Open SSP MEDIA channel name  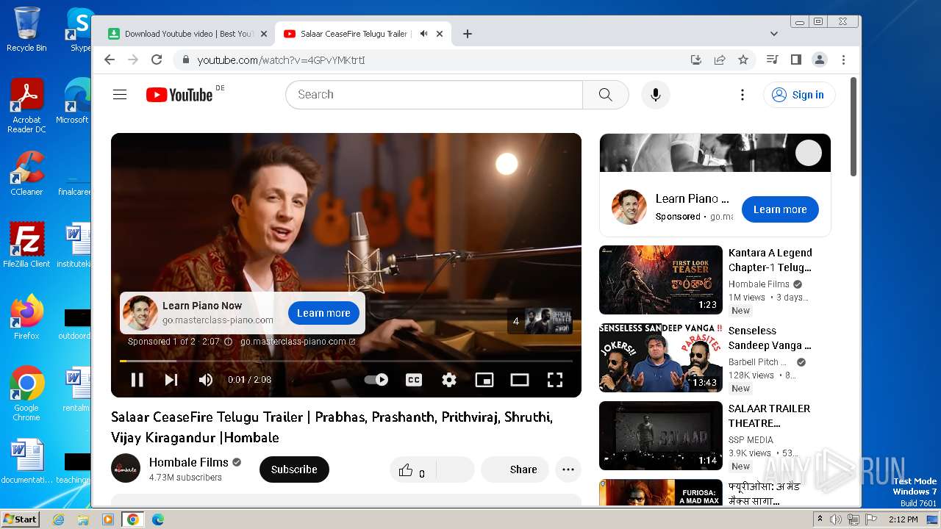pos(751,440)
